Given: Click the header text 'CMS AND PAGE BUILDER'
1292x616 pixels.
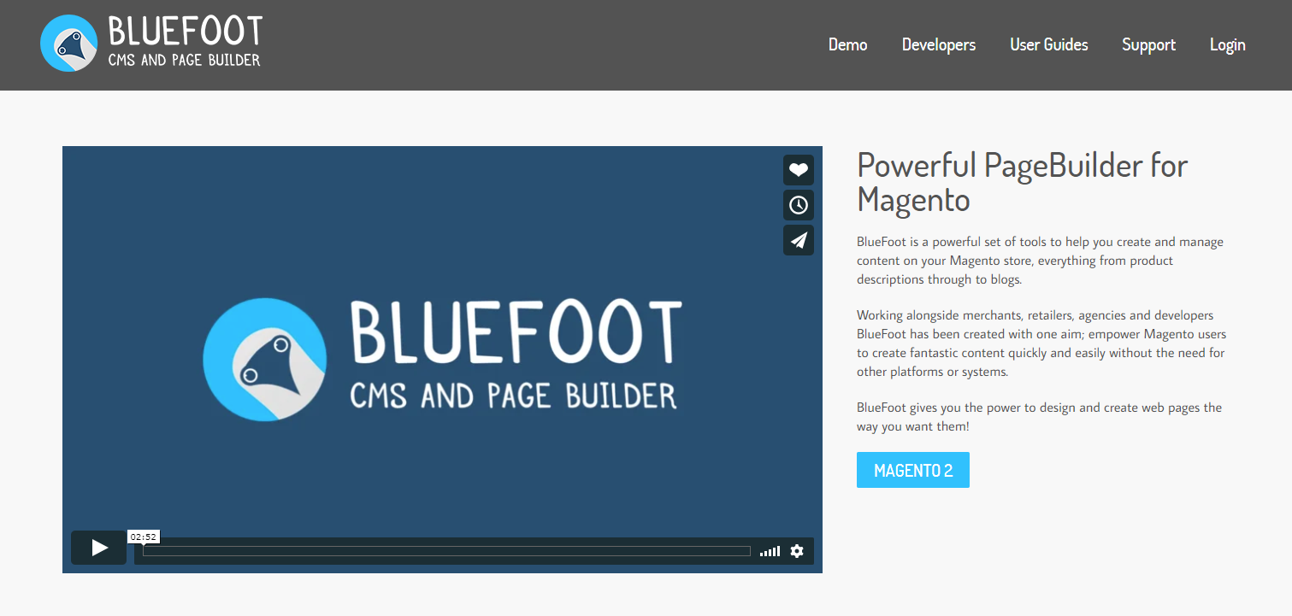Looking at the screenshot, I should point(184,60).
